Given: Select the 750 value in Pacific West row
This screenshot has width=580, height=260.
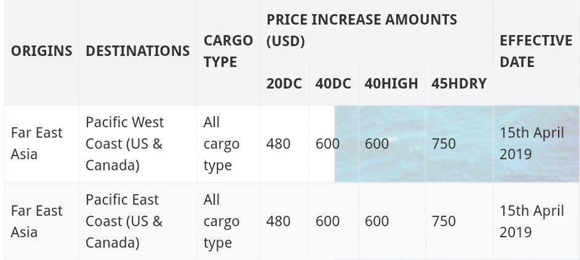Looking at the screenshot, I should [x=443, y=144].
